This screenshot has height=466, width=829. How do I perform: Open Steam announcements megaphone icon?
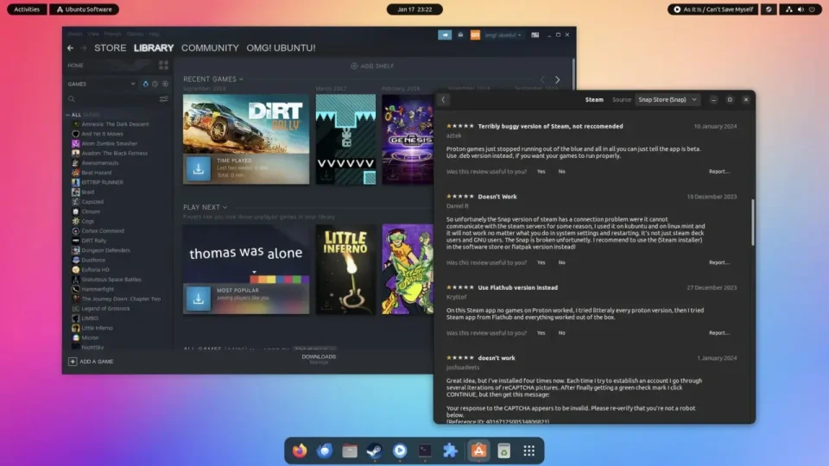click(445, 35)
